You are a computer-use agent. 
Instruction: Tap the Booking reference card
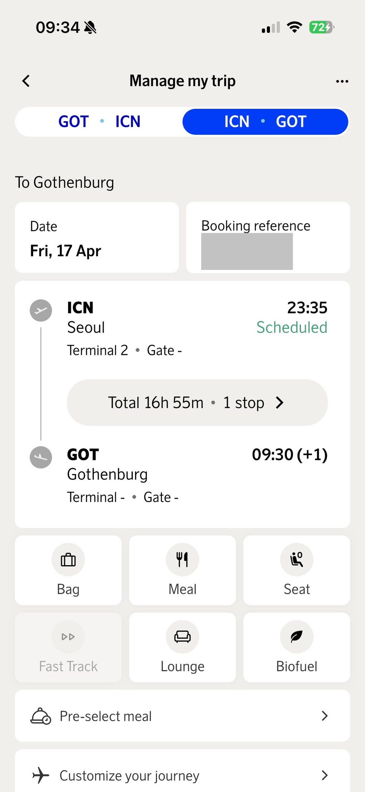coord(268,237)
